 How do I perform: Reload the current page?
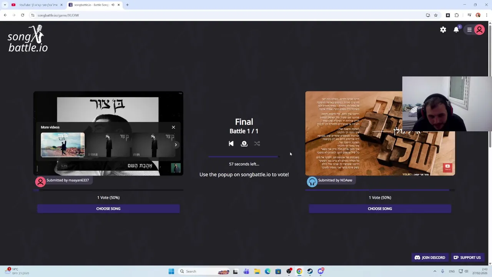pyautogui.click(x=23, y=15)
